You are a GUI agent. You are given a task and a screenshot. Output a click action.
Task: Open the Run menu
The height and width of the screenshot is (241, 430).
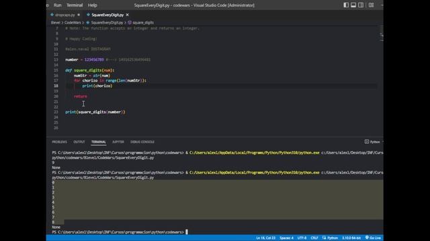58,5
